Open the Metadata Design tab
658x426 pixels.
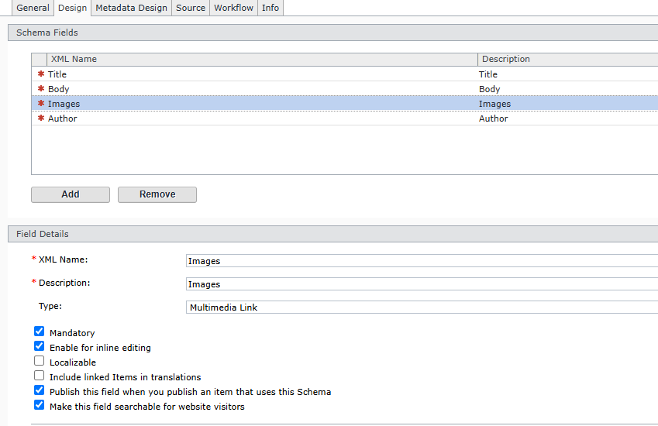(131, 8)
